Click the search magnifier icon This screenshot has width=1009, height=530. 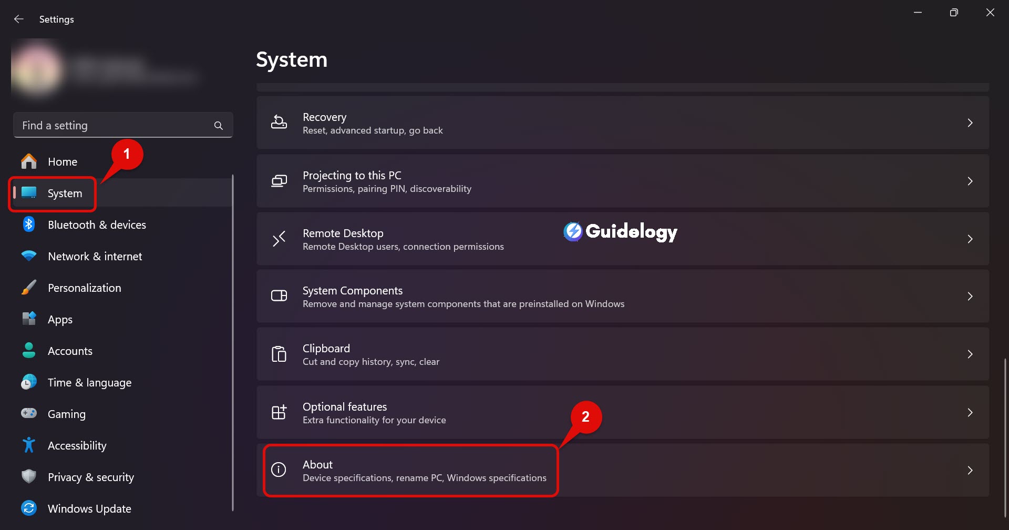219,126
